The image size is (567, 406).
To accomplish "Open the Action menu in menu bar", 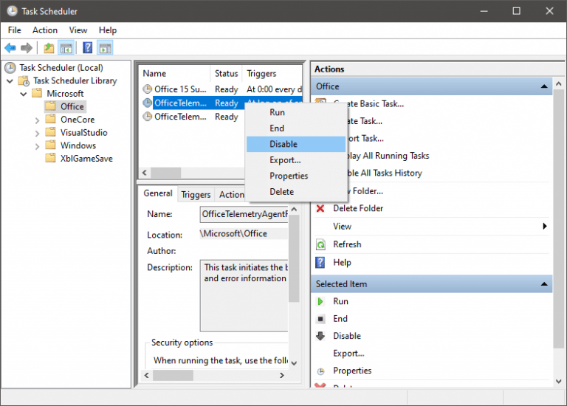I will click(44, 30).
